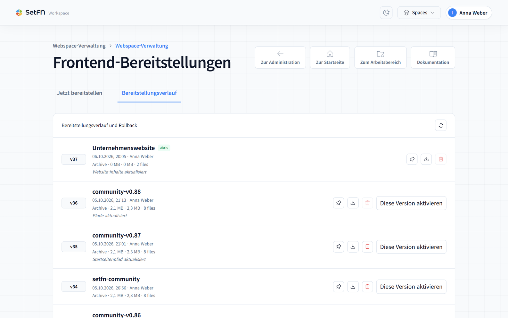
Task: Click the SetFN logo
Action: pyautogui.click(x=30, y=13)
